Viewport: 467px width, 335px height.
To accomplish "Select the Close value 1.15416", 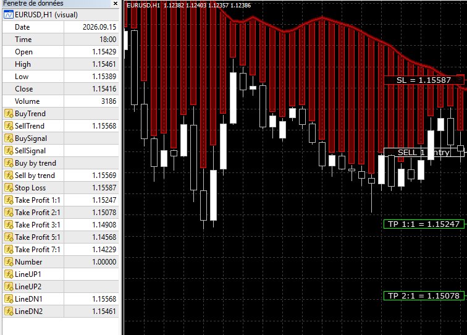I will point(104,89).
